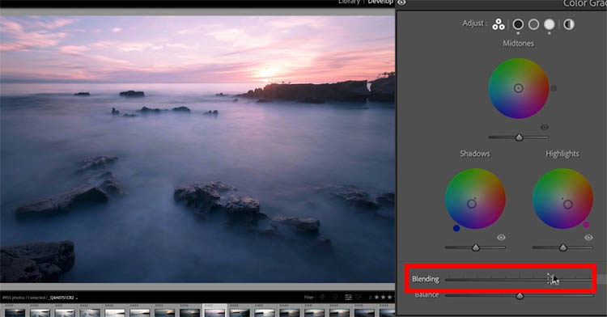Click the Midtones wheel center handle
Viewport: 607px width, 317px height.
click(x=518, y=88)
